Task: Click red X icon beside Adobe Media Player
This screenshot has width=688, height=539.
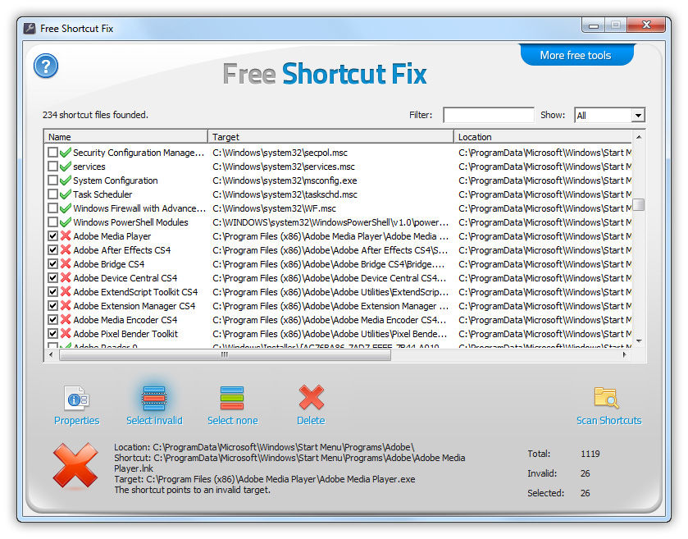Action: pos(66,235)
